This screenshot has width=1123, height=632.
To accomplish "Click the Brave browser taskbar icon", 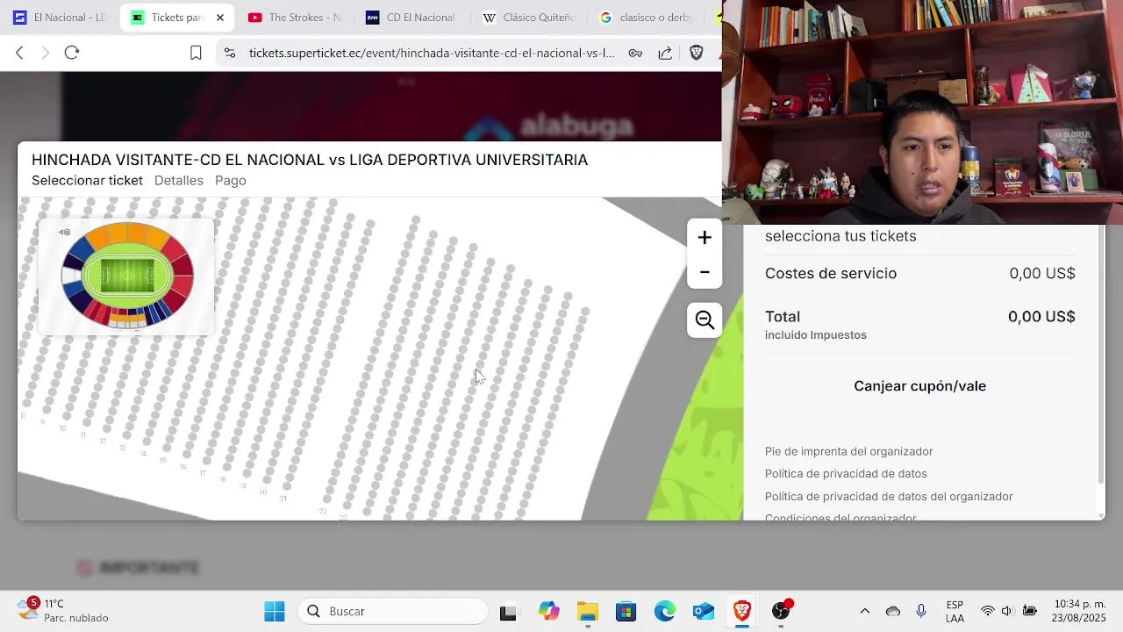I will (x=742, y=611).
